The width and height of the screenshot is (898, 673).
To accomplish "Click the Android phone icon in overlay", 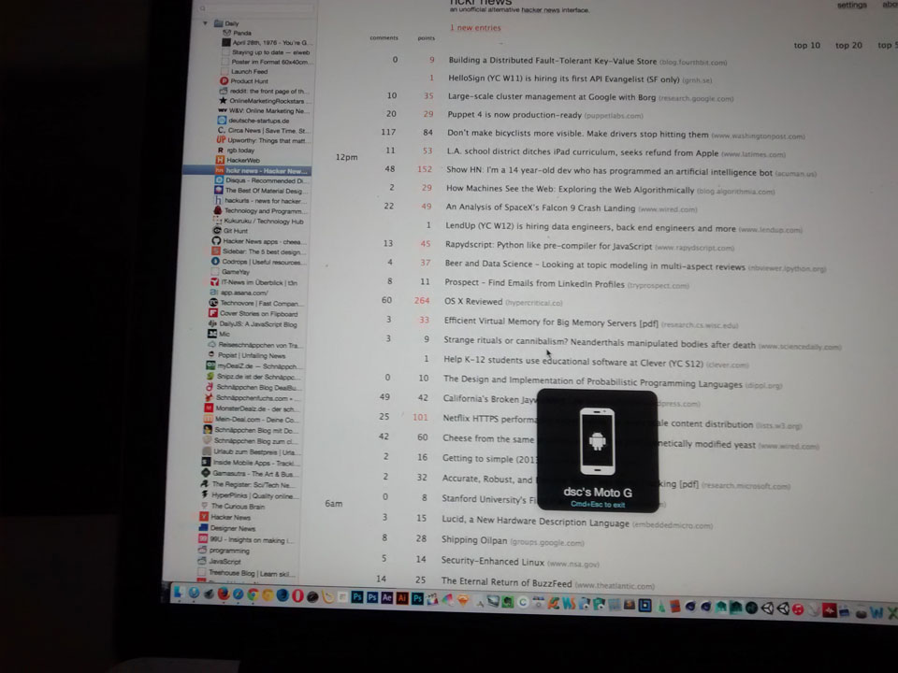I will tap(596, 440).
